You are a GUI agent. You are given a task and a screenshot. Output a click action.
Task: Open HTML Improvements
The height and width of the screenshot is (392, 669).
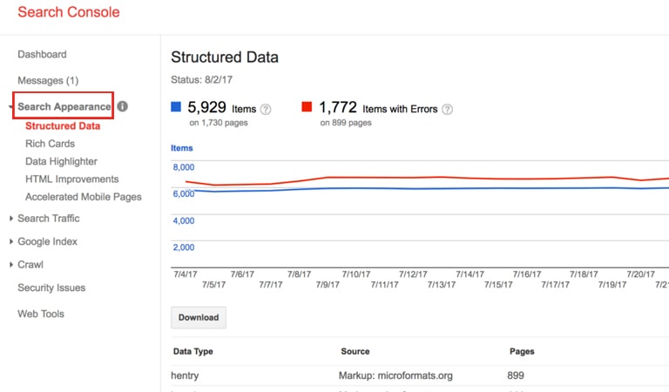pyautogui.click(x=71, y=179)
